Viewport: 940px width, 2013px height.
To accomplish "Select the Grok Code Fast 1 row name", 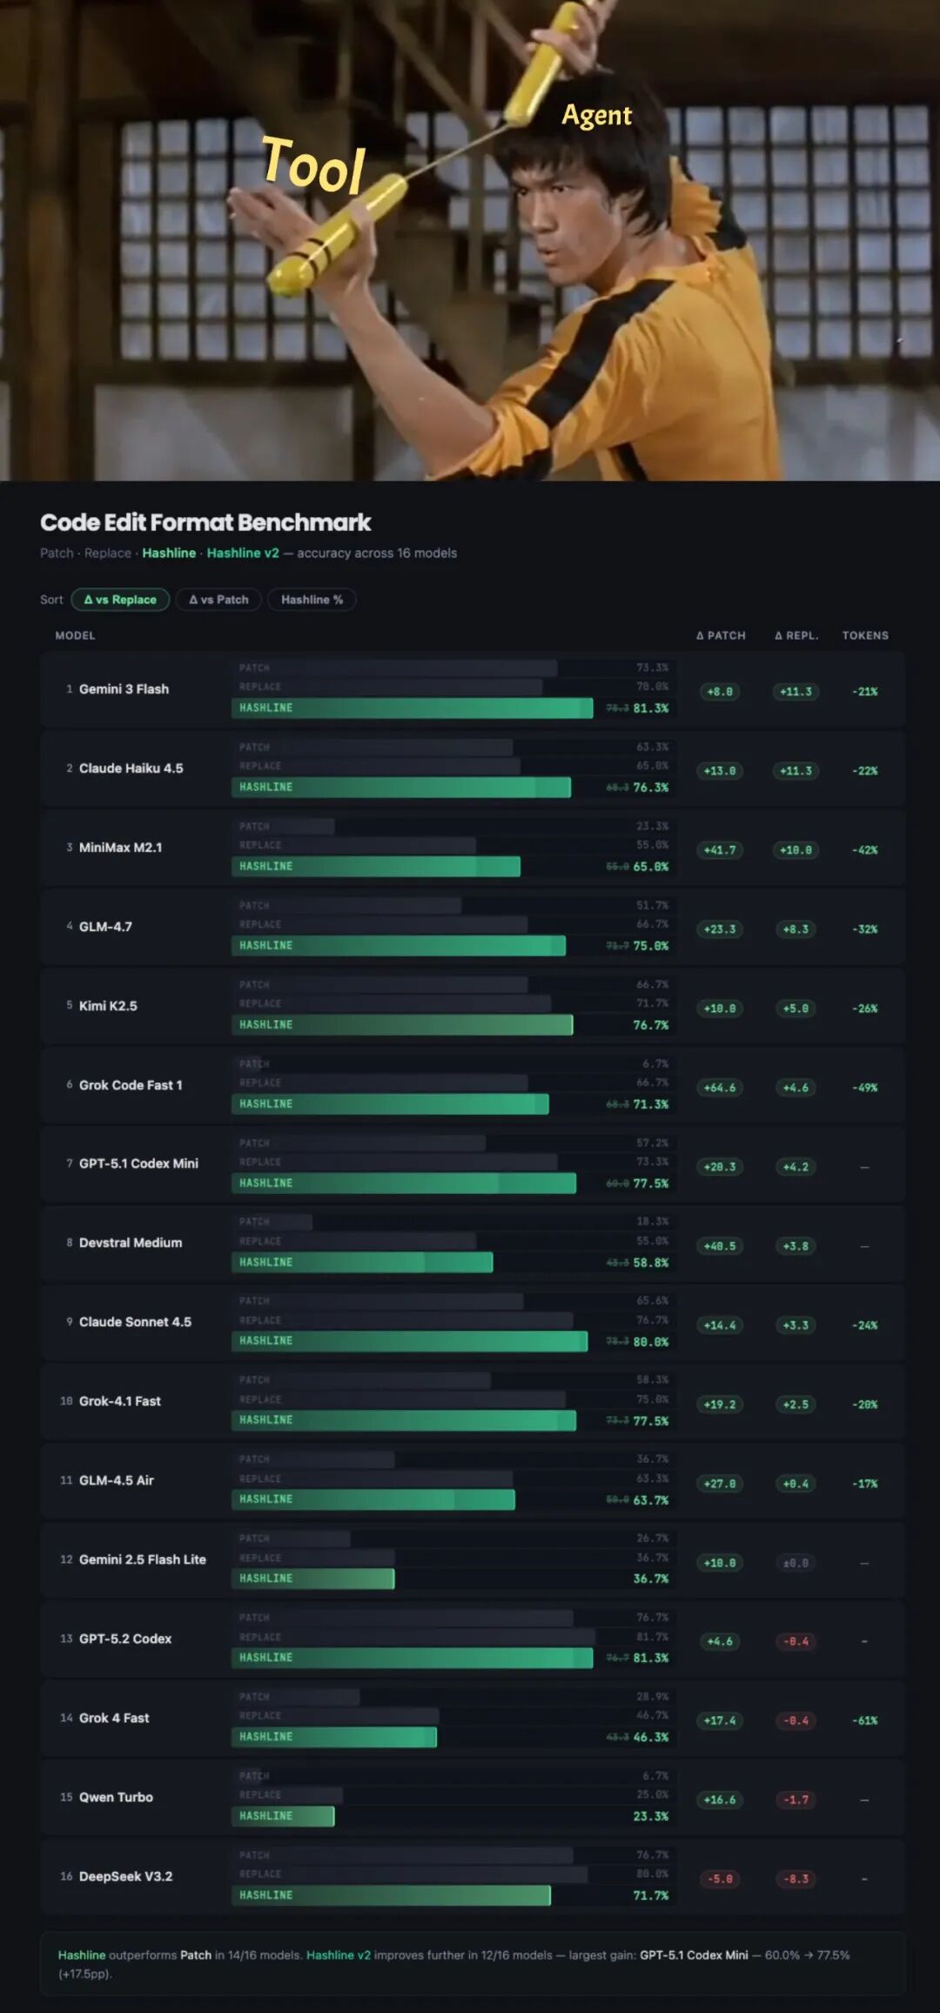I will point(131,1085).
